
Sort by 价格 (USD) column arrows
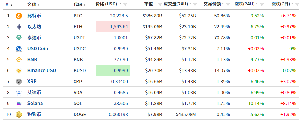(x=121, y=5)
